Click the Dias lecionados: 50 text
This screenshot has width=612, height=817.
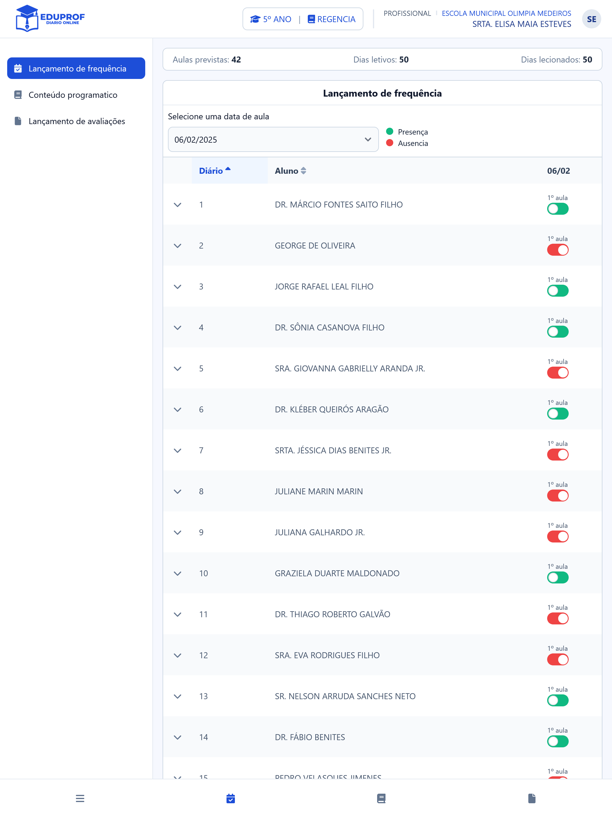(556, 60)
